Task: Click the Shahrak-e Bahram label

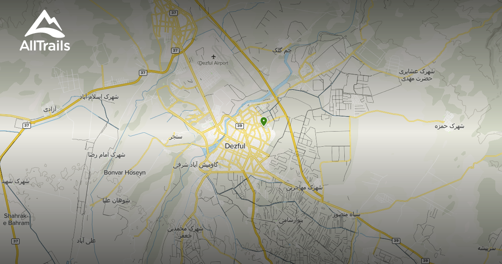Action: (16, 220)
